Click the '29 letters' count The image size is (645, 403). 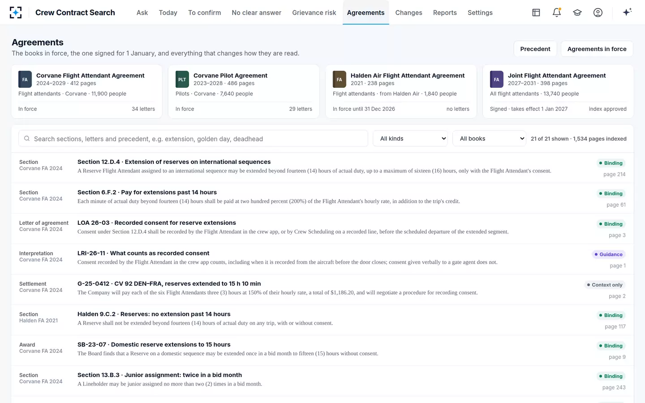point(301,109)
